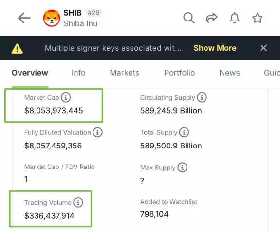The width and height of the screenshot is (280, 231).
Task: Click the Fully Diluted Valuation label
Action: pos(57,132)
